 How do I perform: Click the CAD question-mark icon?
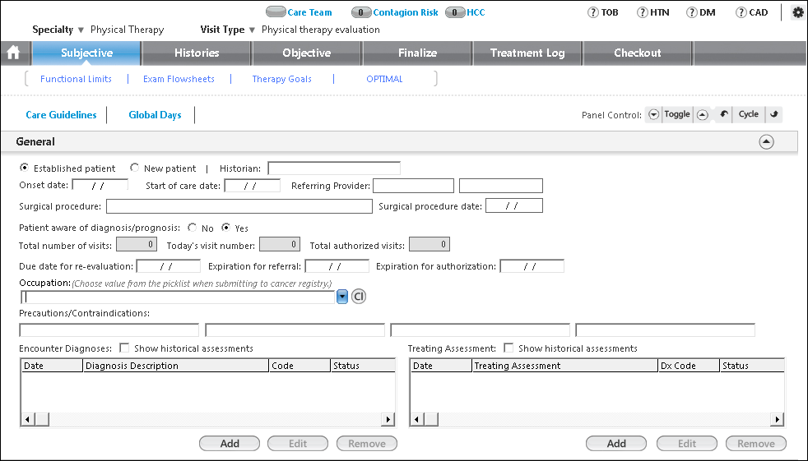[741, 12]
